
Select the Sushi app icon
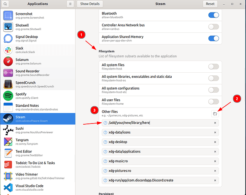coord(8,130)
